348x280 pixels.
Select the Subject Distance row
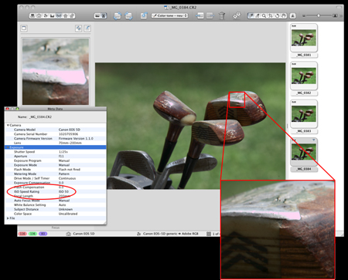(x=56, y=209)
